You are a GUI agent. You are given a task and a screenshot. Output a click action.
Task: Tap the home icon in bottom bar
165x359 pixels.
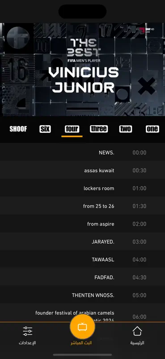pos(137,331)
